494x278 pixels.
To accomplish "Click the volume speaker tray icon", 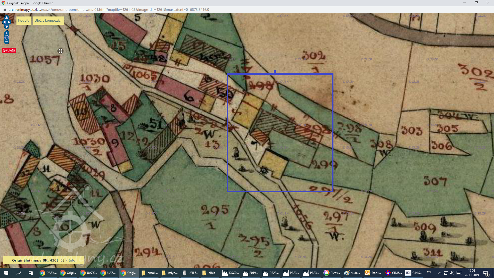I will click(x=452, y=273).
